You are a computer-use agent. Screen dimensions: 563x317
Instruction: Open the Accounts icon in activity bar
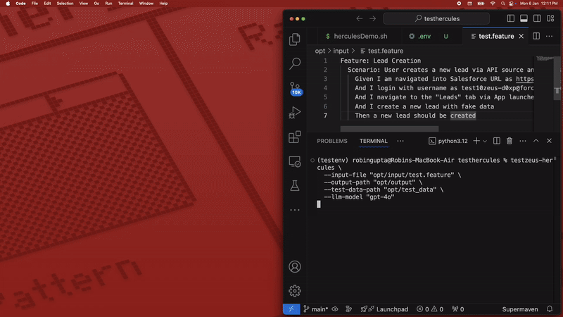[x=295, y=267]
